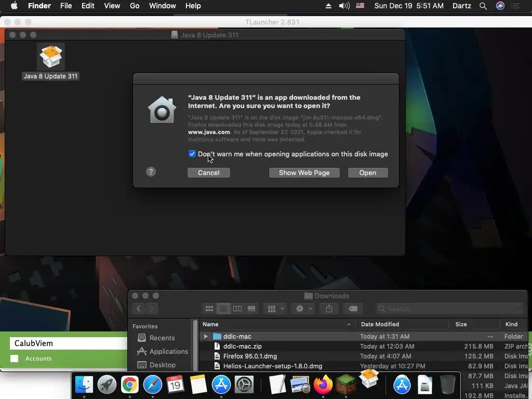The width and height of the screenshot is (532, 399).
Task: Switch Downloads window to icon view
Action: (x=209, y=309)
